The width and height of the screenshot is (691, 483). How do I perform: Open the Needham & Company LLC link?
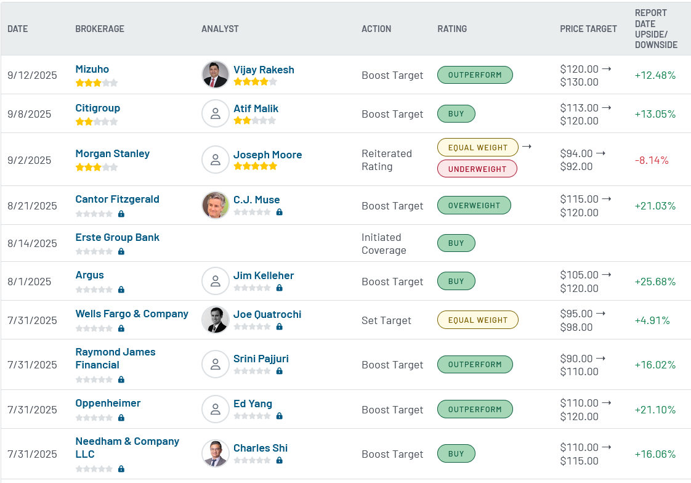[x=127, y=448]
